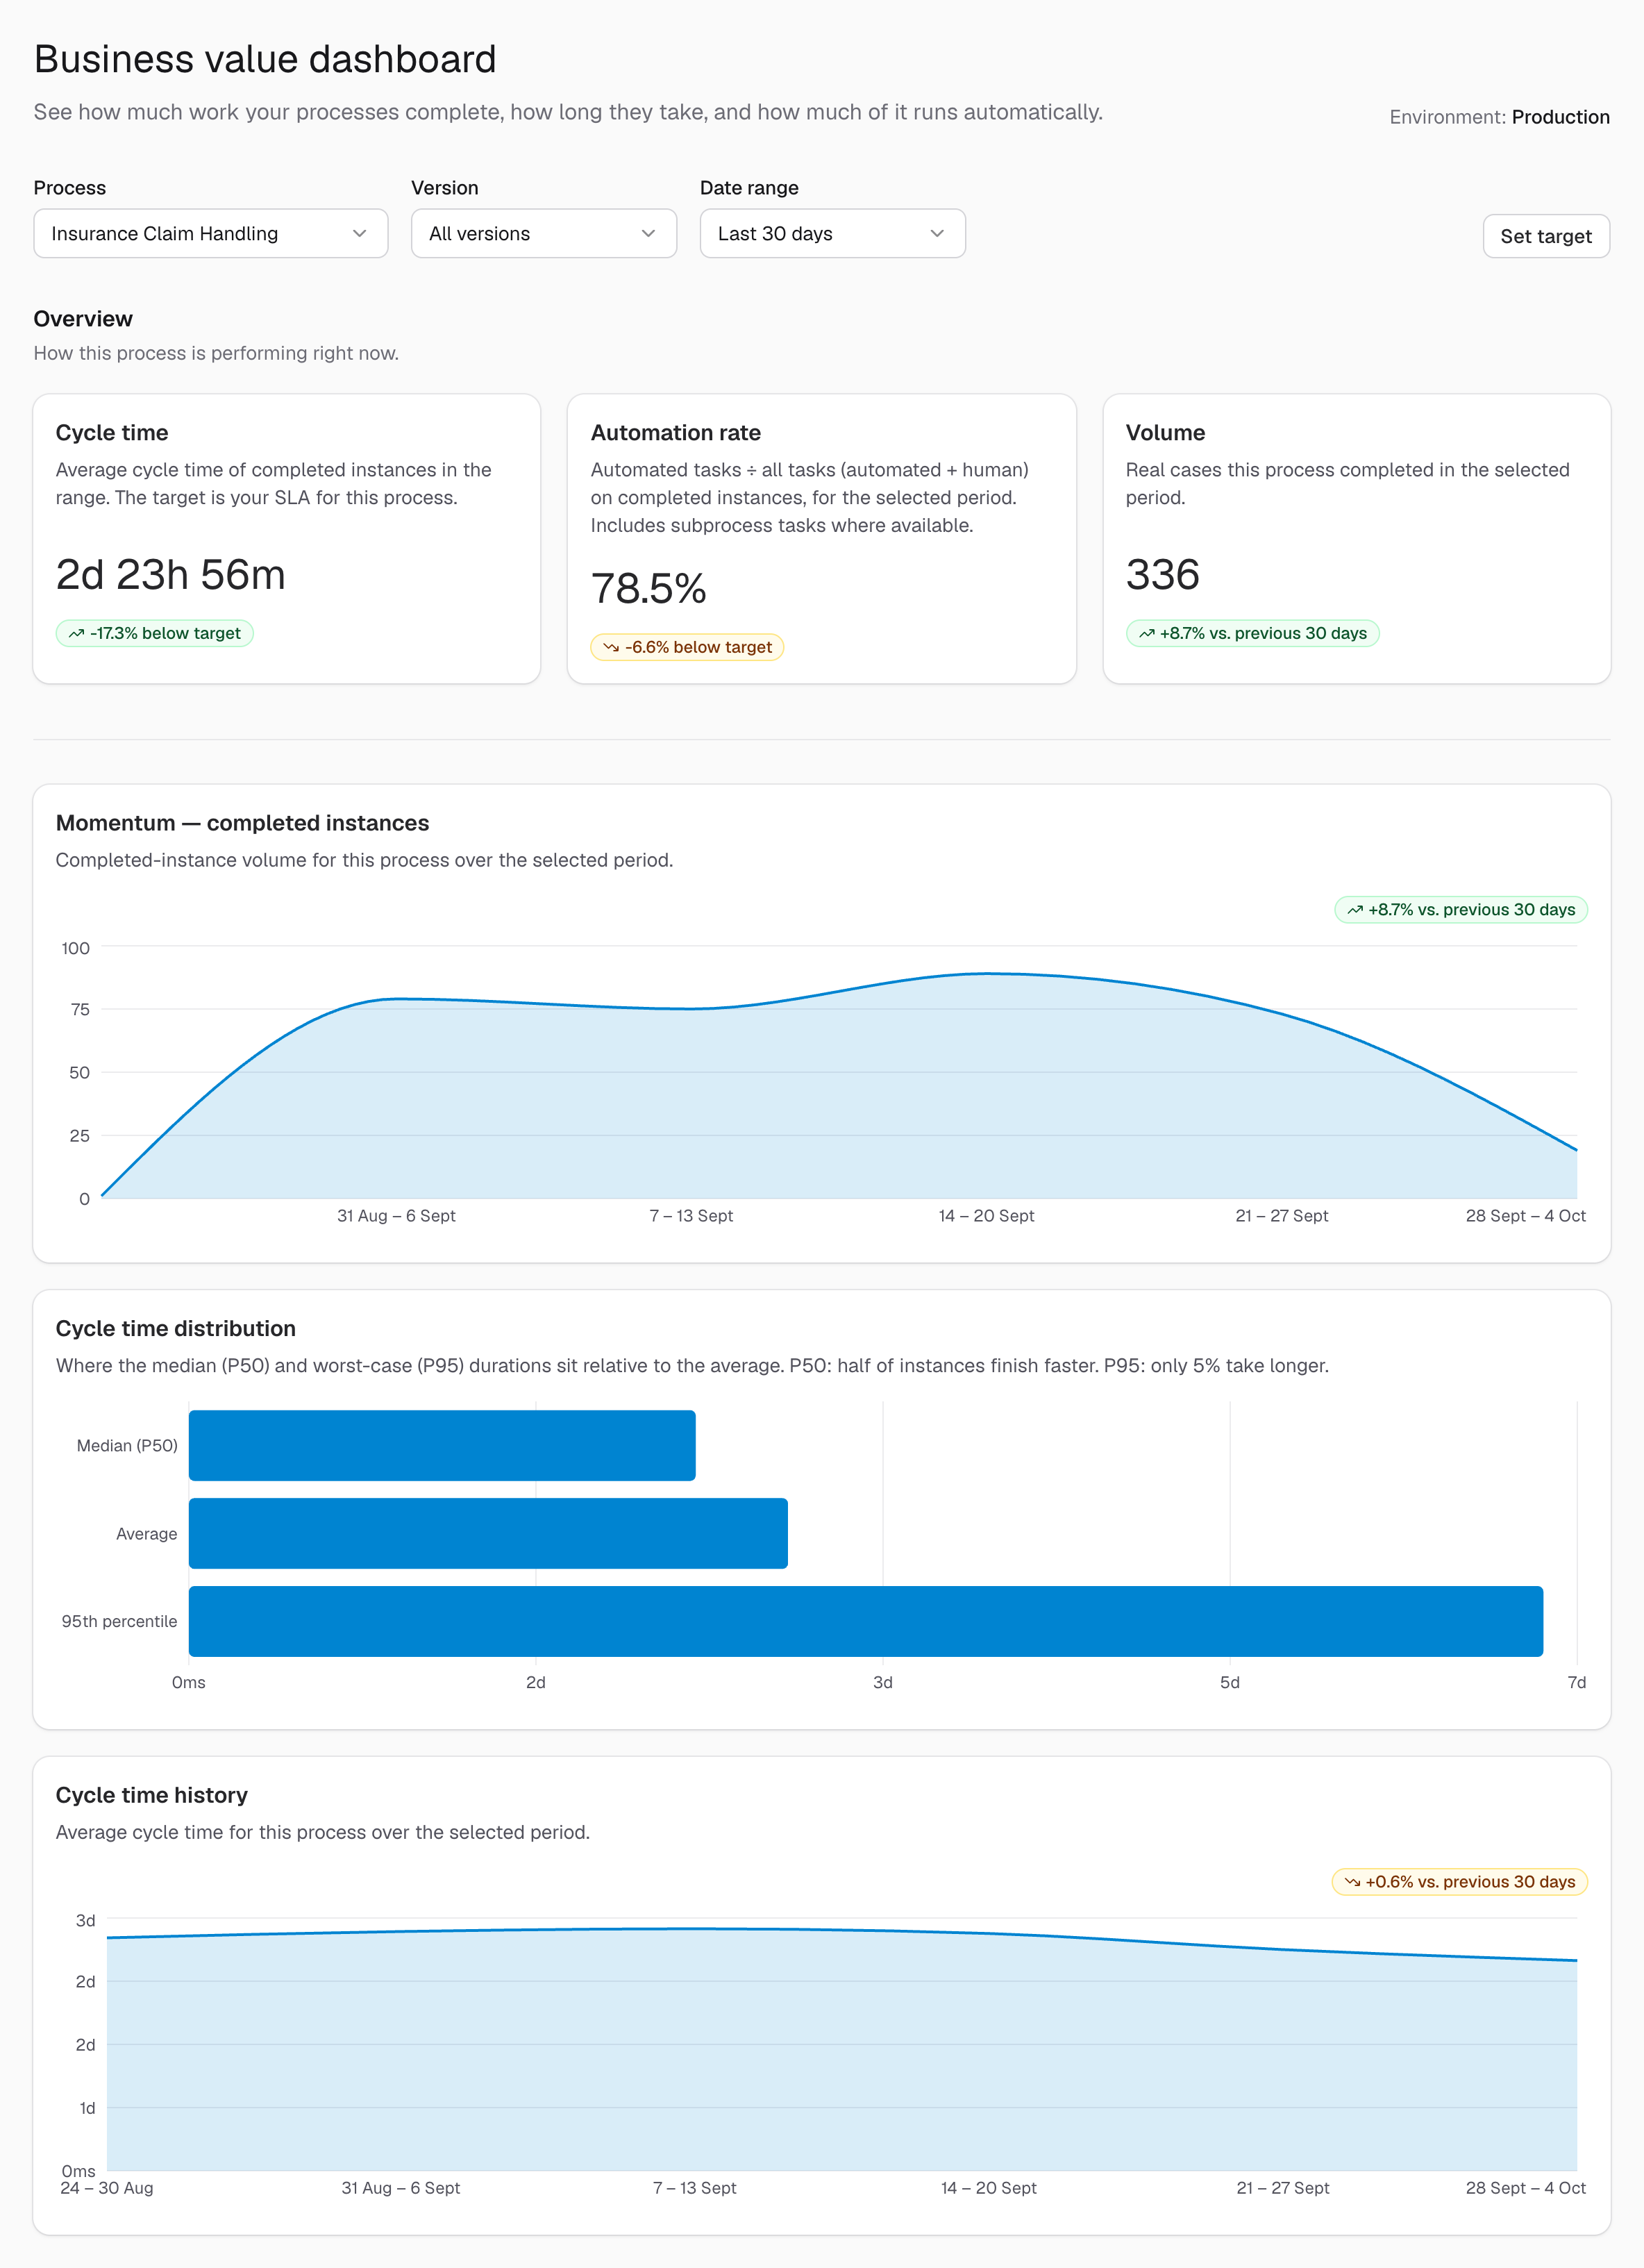Image resolution: width=1644 pixels, height=2268 pixels.
Task: Click the trend-up icon in the Volume card badge
Action: pos(1146,633)
